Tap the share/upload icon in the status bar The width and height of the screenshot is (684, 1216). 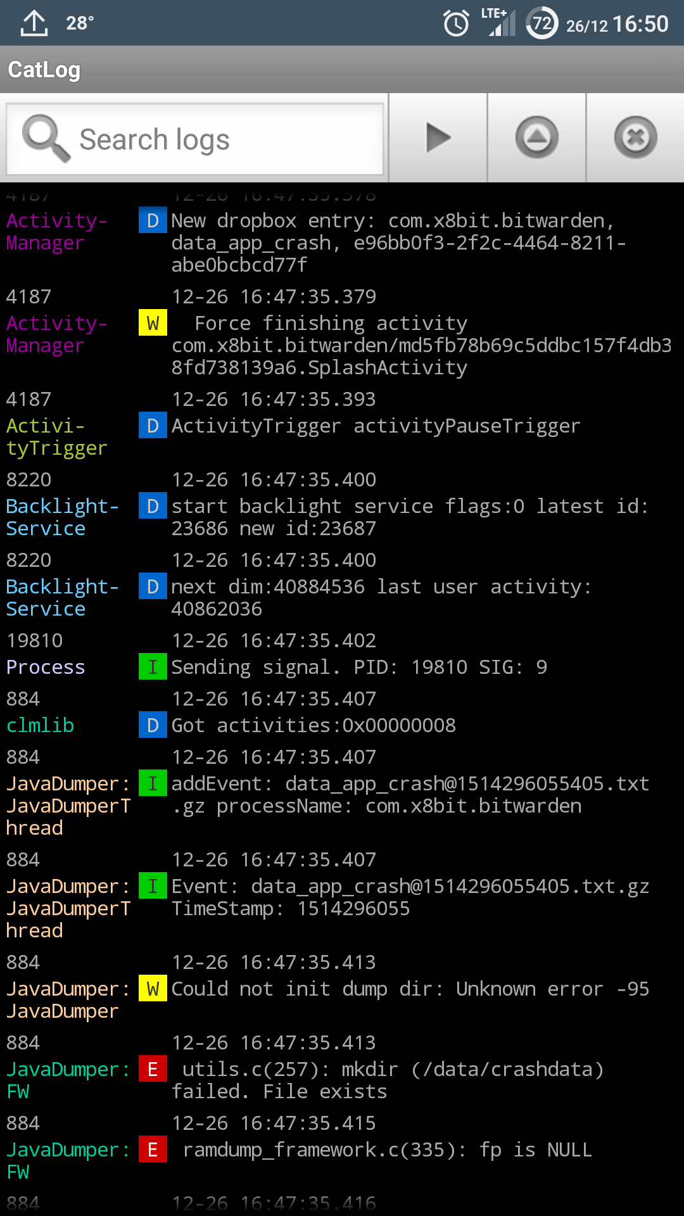[34, 23]
